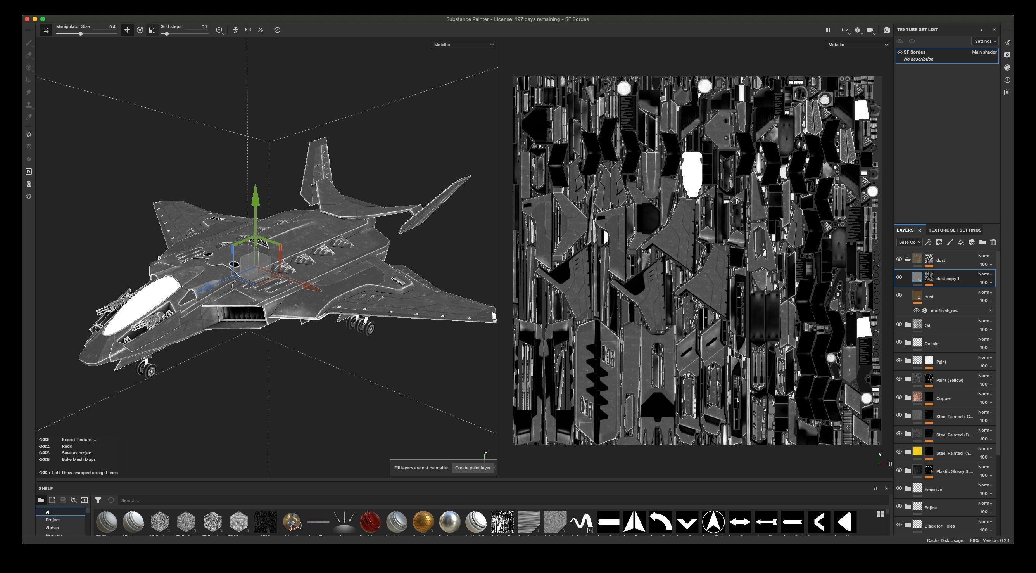Image resolution: width=1036 pixels, height=573 pixels.
Task: Click the flip vertical icon in toolbar
Action: tap(236, 30)
